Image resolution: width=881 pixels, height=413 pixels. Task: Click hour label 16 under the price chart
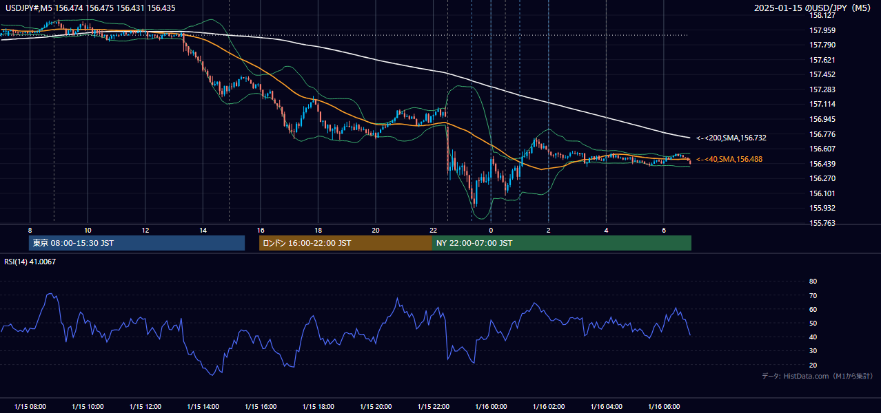pyautogui.click(x=261, y=230)
